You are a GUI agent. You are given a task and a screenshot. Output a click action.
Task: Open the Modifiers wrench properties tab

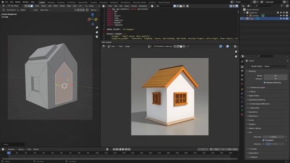[x=242, y=94]
